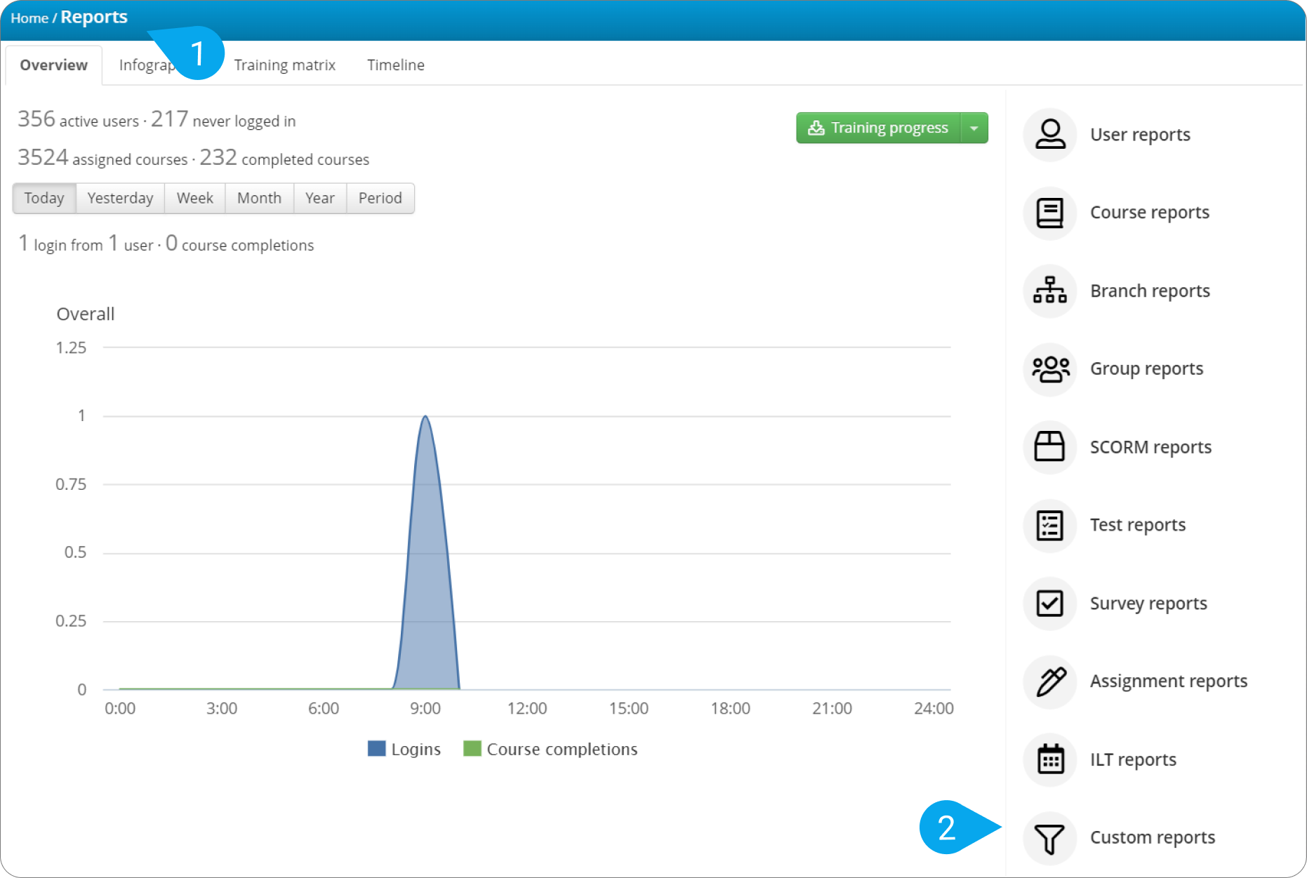The height and width of the screenshot is (878, 1307).
Task: Click the Logins legend label
Action: [x=416, y=750]
